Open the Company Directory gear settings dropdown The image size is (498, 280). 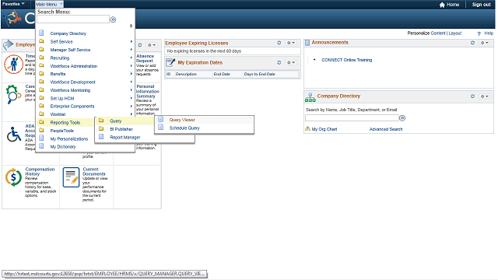(484, 96)
